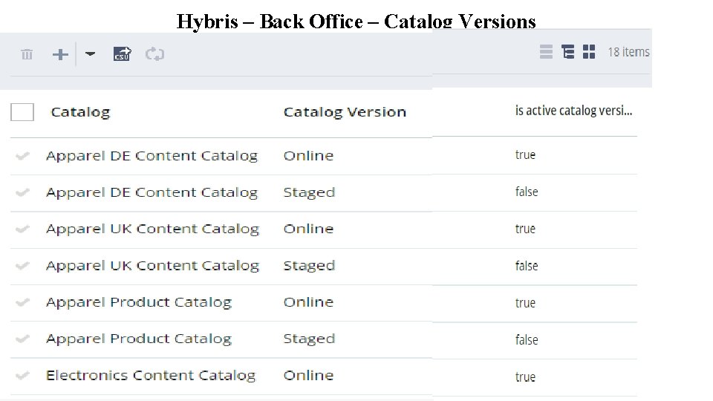Tick the select-all checkbox in header
713x401 pixels.
[x=22, y=112]
